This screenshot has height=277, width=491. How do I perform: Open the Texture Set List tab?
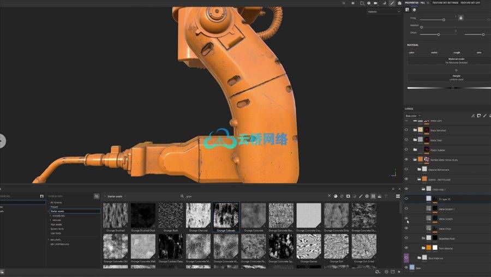[470, 3]
